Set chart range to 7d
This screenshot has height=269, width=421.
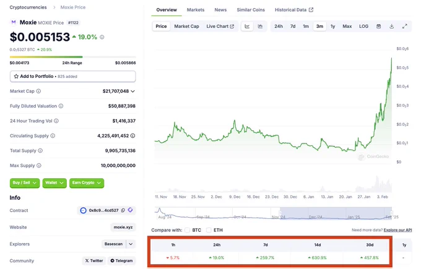tap(293, 27)
